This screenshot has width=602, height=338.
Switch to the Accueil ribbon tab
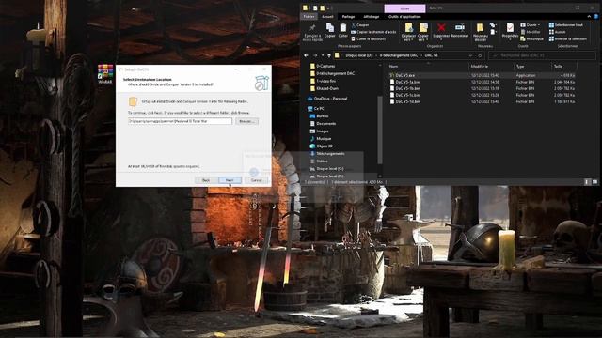point(327,17)
